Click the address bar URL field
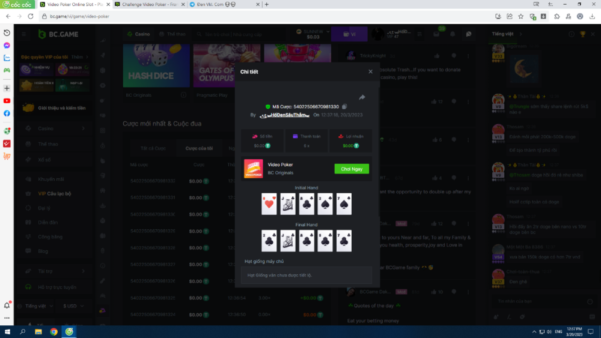This screenshot has width=601, height=338. tap(240, 16)
